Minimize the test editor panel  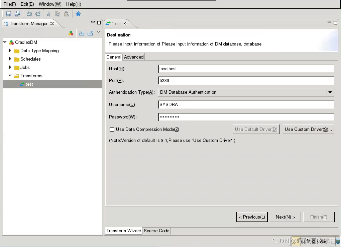click(329, 22)
